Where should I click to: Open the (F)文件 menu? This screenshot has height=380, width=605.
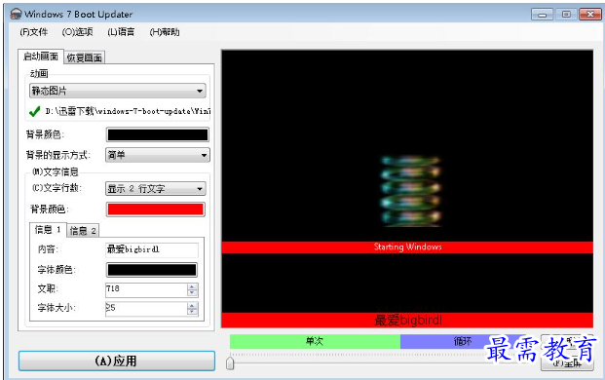coord(33,32)
